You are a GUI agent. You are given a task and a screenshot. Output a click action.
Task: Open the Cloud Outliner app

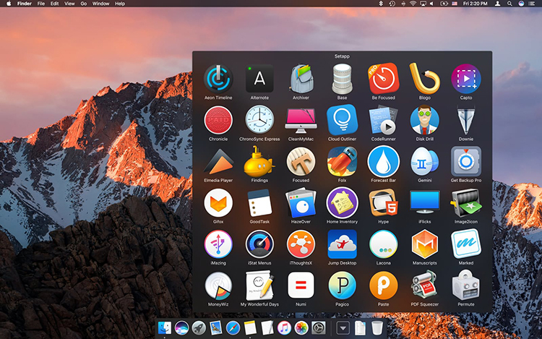tap(343, 120)
